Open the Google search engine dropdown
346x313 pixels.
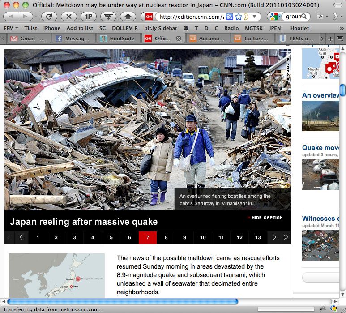coord(274,17)
